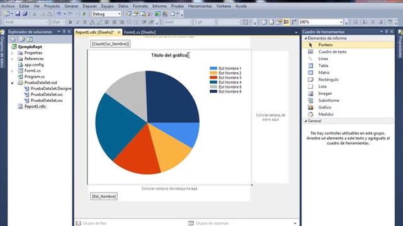Open the Grupos de columnas dropdown arrow
This screenshot has height=226, width=403.
click(295, 223)
